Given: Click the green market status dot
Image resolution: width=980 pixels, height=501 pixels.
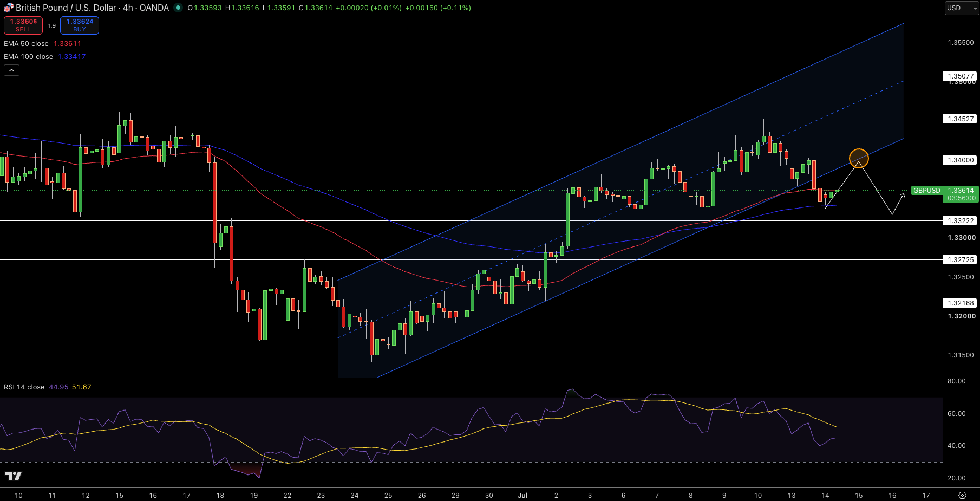Looking at the screenshot, I should (178, 8).
